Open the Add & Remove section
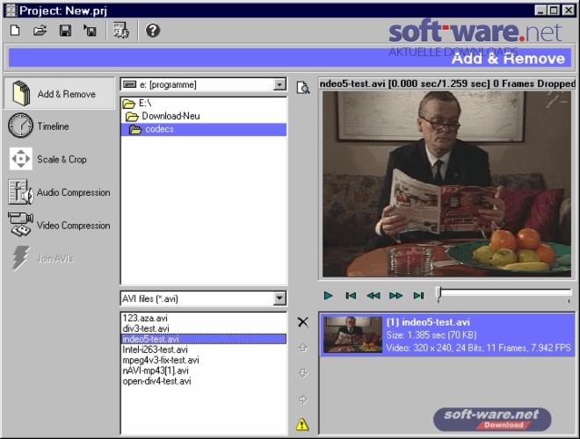This screenshot has height=439, width=580. pyautogui.click(x=59, y=93)
